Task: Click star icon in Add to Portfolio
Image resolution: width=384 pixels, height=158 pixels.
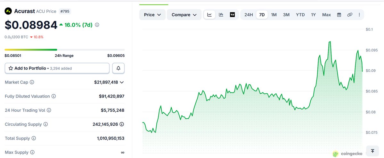Action: [x=11, y=68]
